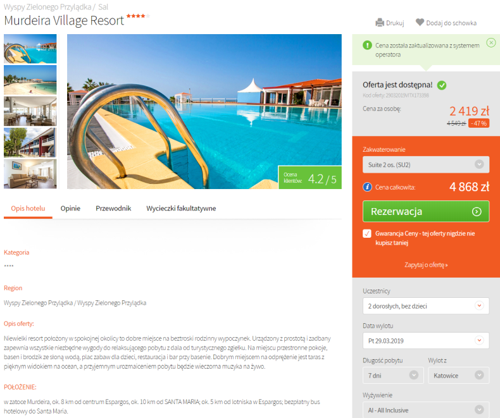The height and width of the screenshot is (418, 500).
Task: Select the hotel room interior thumbnail
Action: click(30, 174)
